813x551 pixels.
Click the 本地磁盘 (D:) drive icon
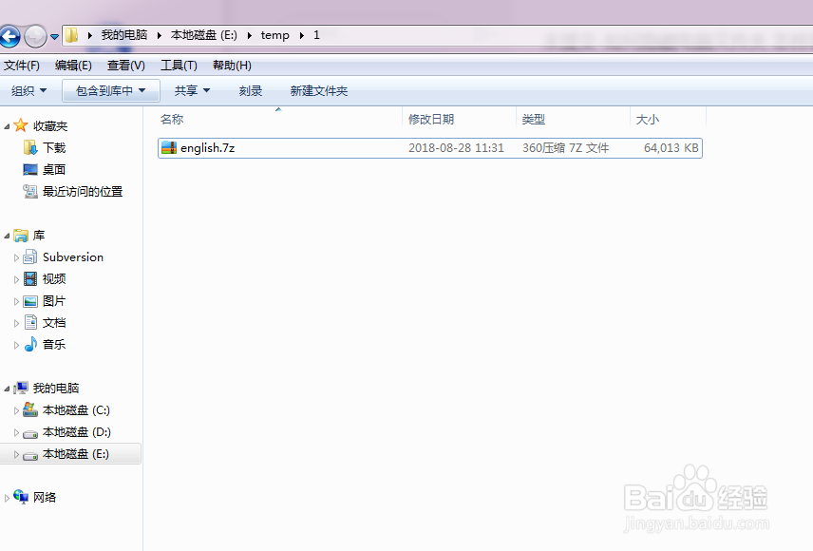tap(30, 432)
